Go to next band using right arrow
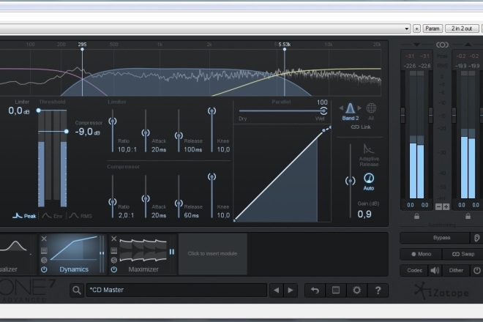The image size is (483, 322). [x=359, y=108]
